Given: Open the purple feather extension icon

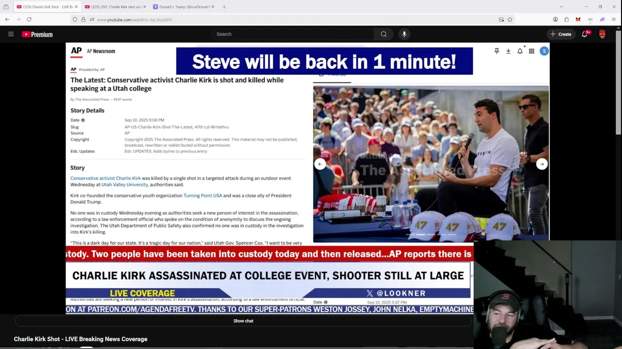Looking at the screenshot, I should coord(602,19).
